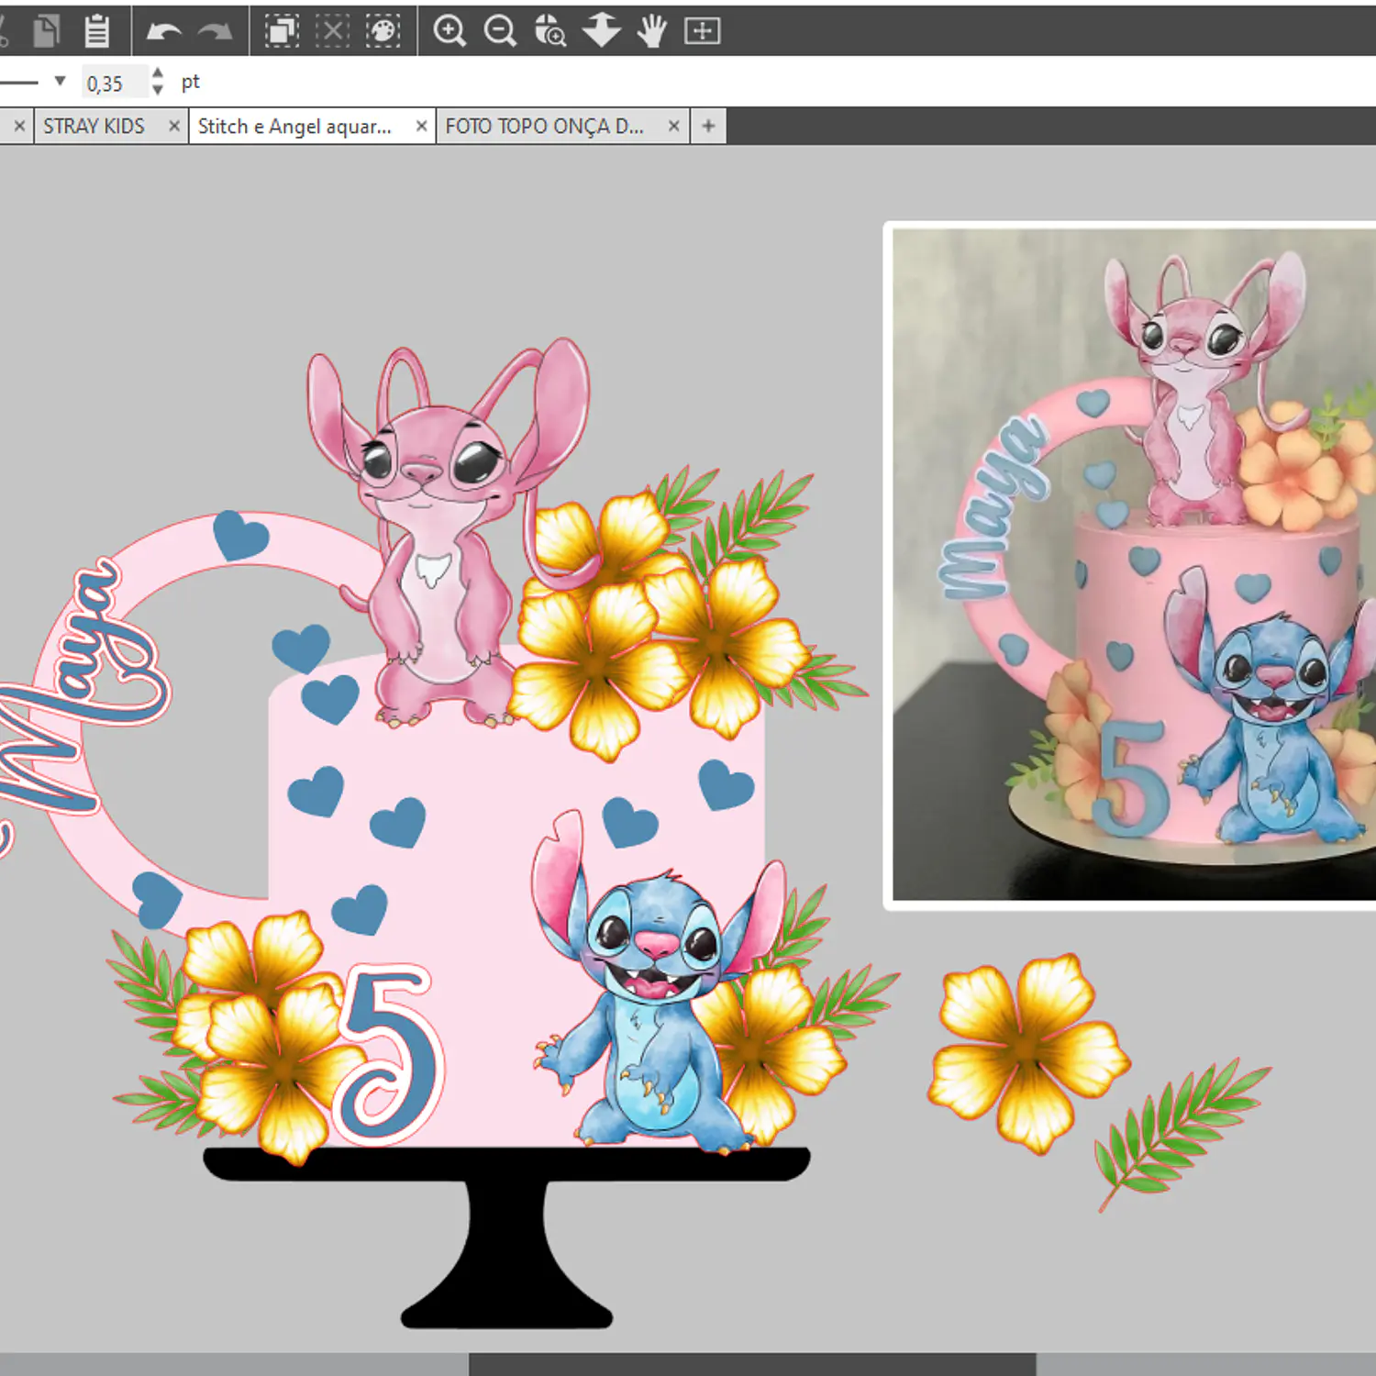Increase outline width with the up arrow
The image size is (1376, 1376).
pyautogui.click(x=158, y=73)
